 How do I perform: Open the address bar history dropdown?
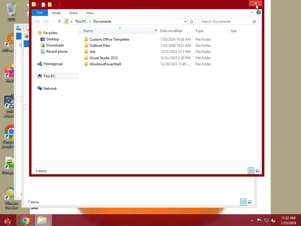tap(185, 21)
